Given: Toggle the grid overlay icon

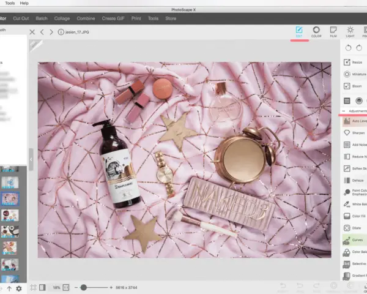Looking at the screenshot, I should (33, 288).
